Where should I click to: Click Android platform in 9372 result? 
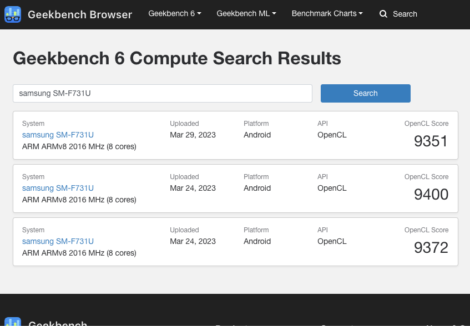(257, 242)
